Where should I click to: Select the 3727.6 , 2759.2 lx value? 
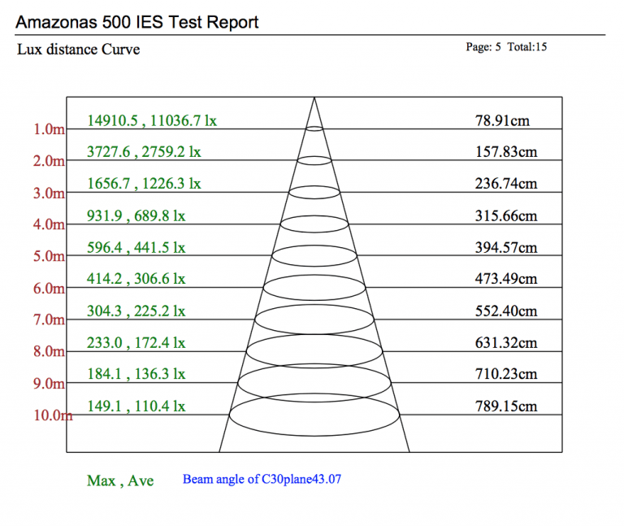(x=144, y=152)
